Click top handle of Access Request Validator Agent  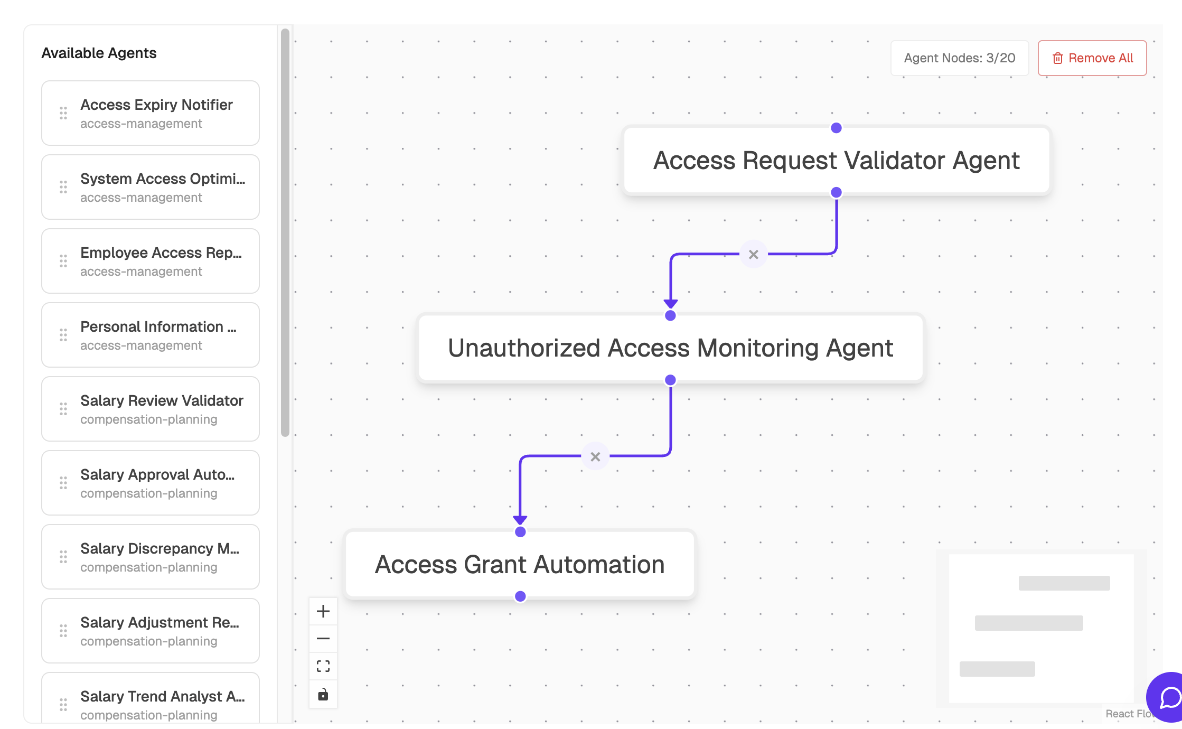(x=837, y=128)
